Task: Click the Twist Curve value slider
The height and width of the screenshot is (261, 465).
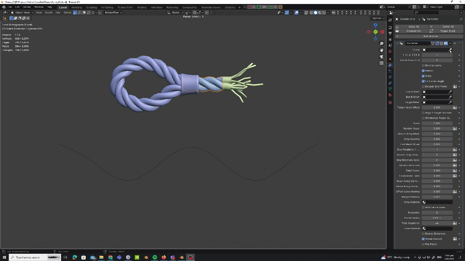Action: point(437,170)
